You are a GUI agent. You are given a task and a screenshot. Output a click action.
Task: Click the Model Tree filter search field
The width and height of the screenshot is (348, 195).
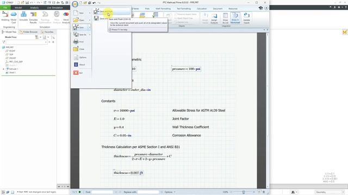[27, 42]
